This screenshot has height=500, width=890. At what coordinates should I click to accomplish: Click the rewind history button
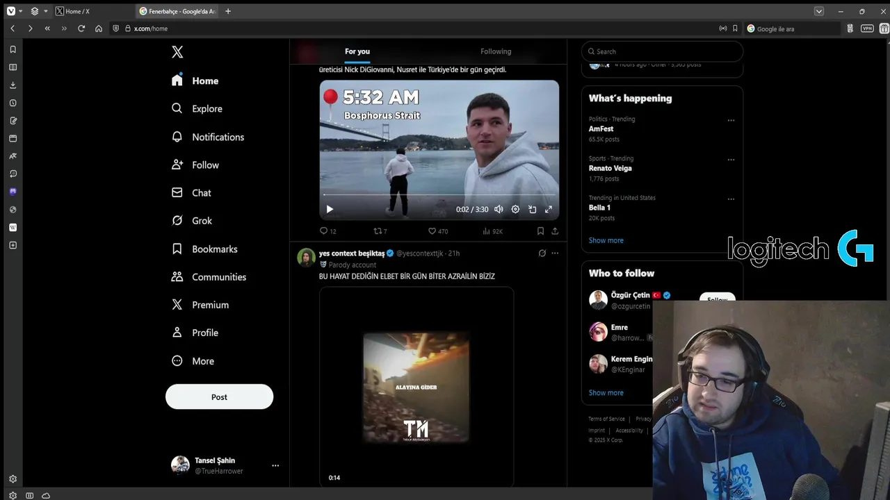pos(47,28)
